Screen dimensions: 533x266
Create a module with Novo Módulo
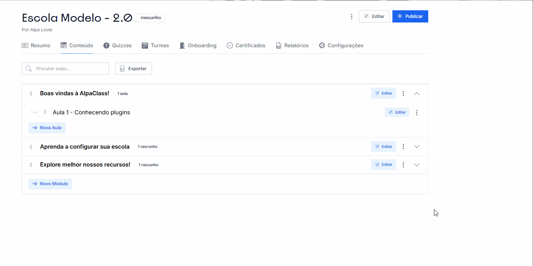tap(50, 184)
